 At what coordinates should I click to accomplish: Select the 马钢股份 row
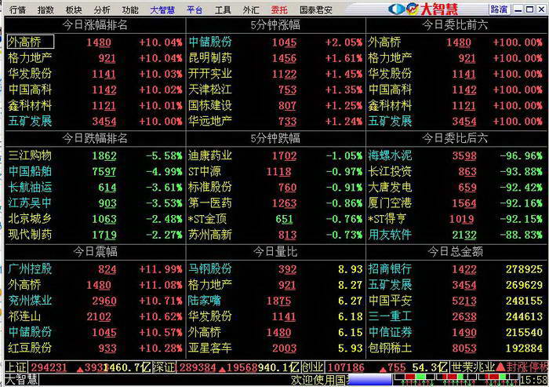275,269
